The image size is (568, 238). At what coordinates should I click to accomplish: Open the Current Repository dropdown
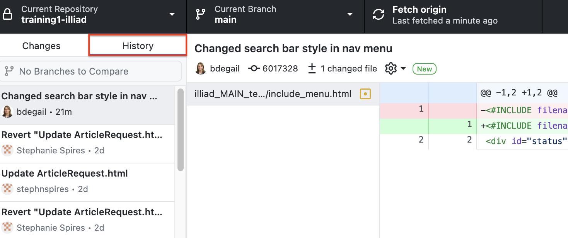171,14
